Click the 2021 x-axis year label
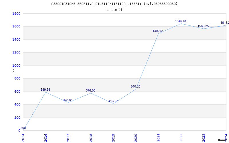 (x=159, y=138)
